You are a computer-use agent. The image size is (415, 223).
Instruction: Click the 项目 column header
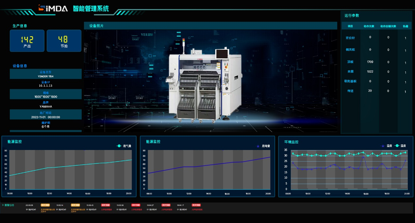click(350, 26)
